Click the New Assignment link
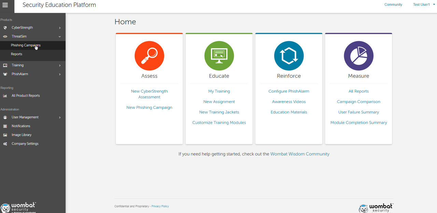The image size is (437, 213). point(219,102)
